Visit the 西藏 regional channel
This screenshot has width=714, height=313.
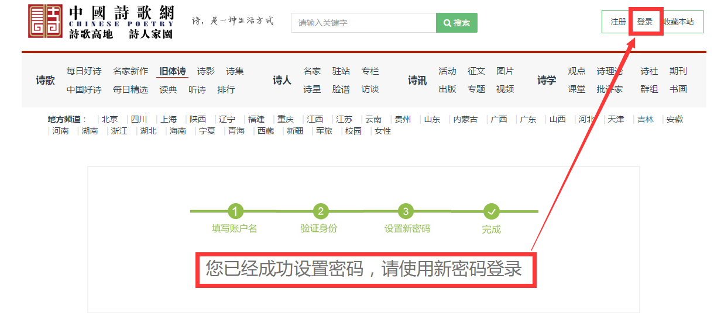(x=266, y=131)
